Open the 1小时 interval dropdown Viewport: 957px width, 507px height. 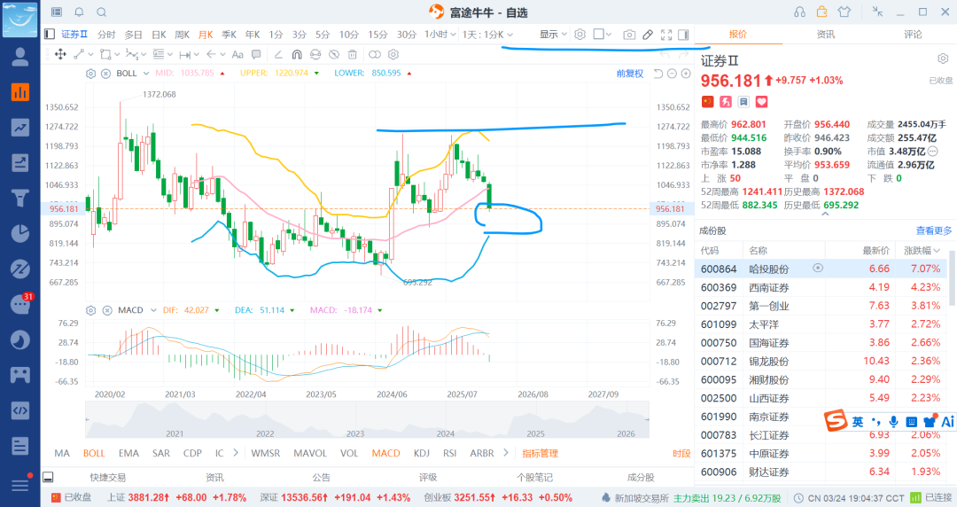[x=440, y=35]
